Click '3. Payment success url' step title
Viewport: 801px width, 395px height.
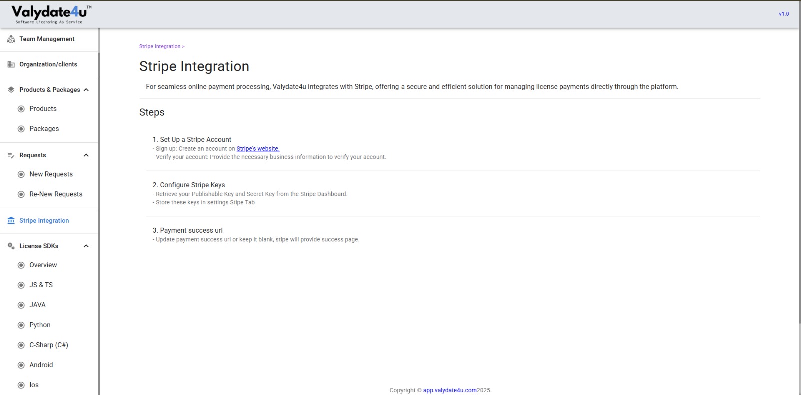[188, 231]
